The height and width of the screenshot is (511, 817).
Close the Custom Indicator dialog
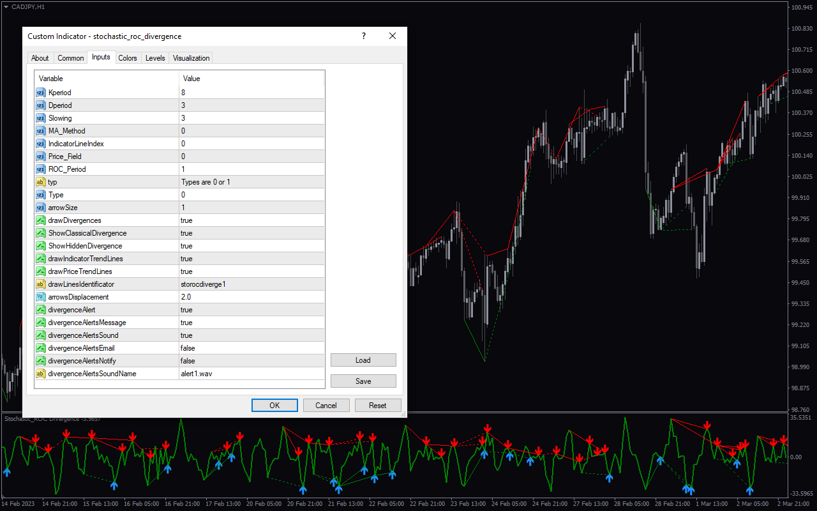393,36
